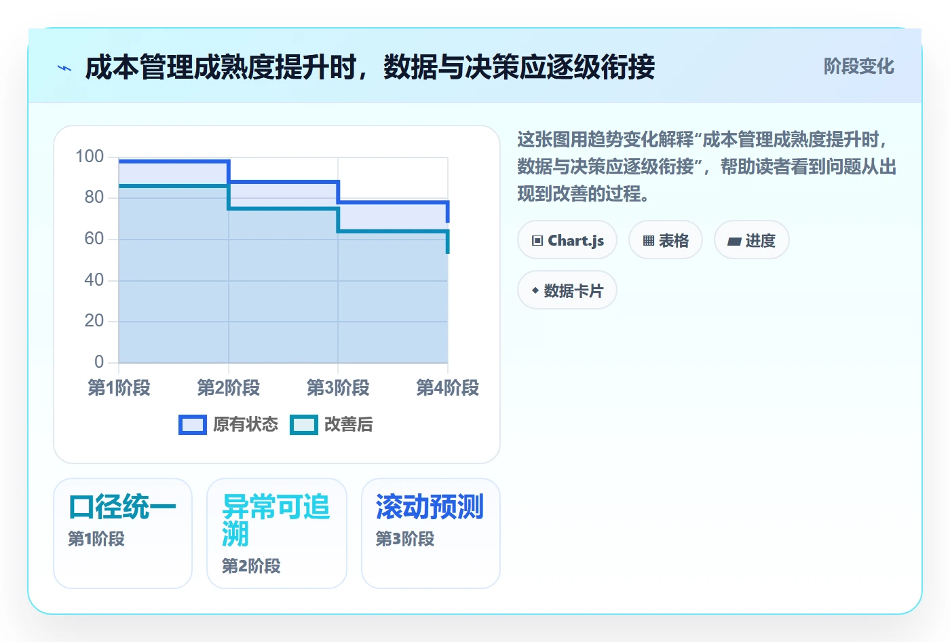This screenshot has height=642, width=950.
Task: Click the 20 y-axis value
Action: pyautogui.click(x=94, y=321)
